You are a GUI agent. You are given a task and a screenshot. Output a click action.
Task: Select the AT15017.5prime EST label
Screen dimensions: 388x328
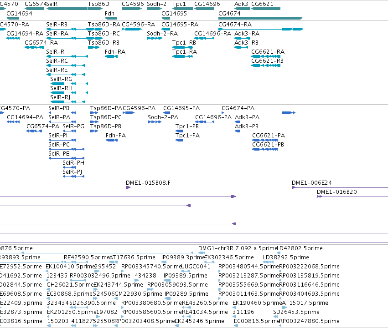click(305, 303)
